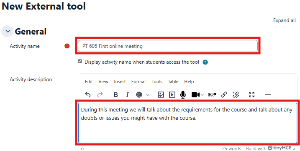
Task: Click the Expand all link
Action: [285, 20]
